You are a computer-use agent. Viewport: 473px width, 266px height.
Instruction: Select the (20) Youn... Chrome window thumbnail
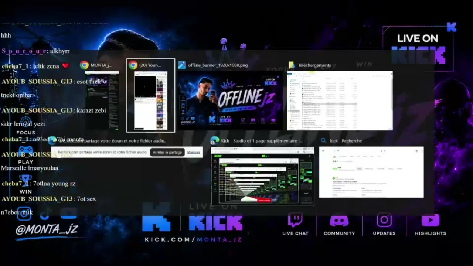[x=151, y=100]
